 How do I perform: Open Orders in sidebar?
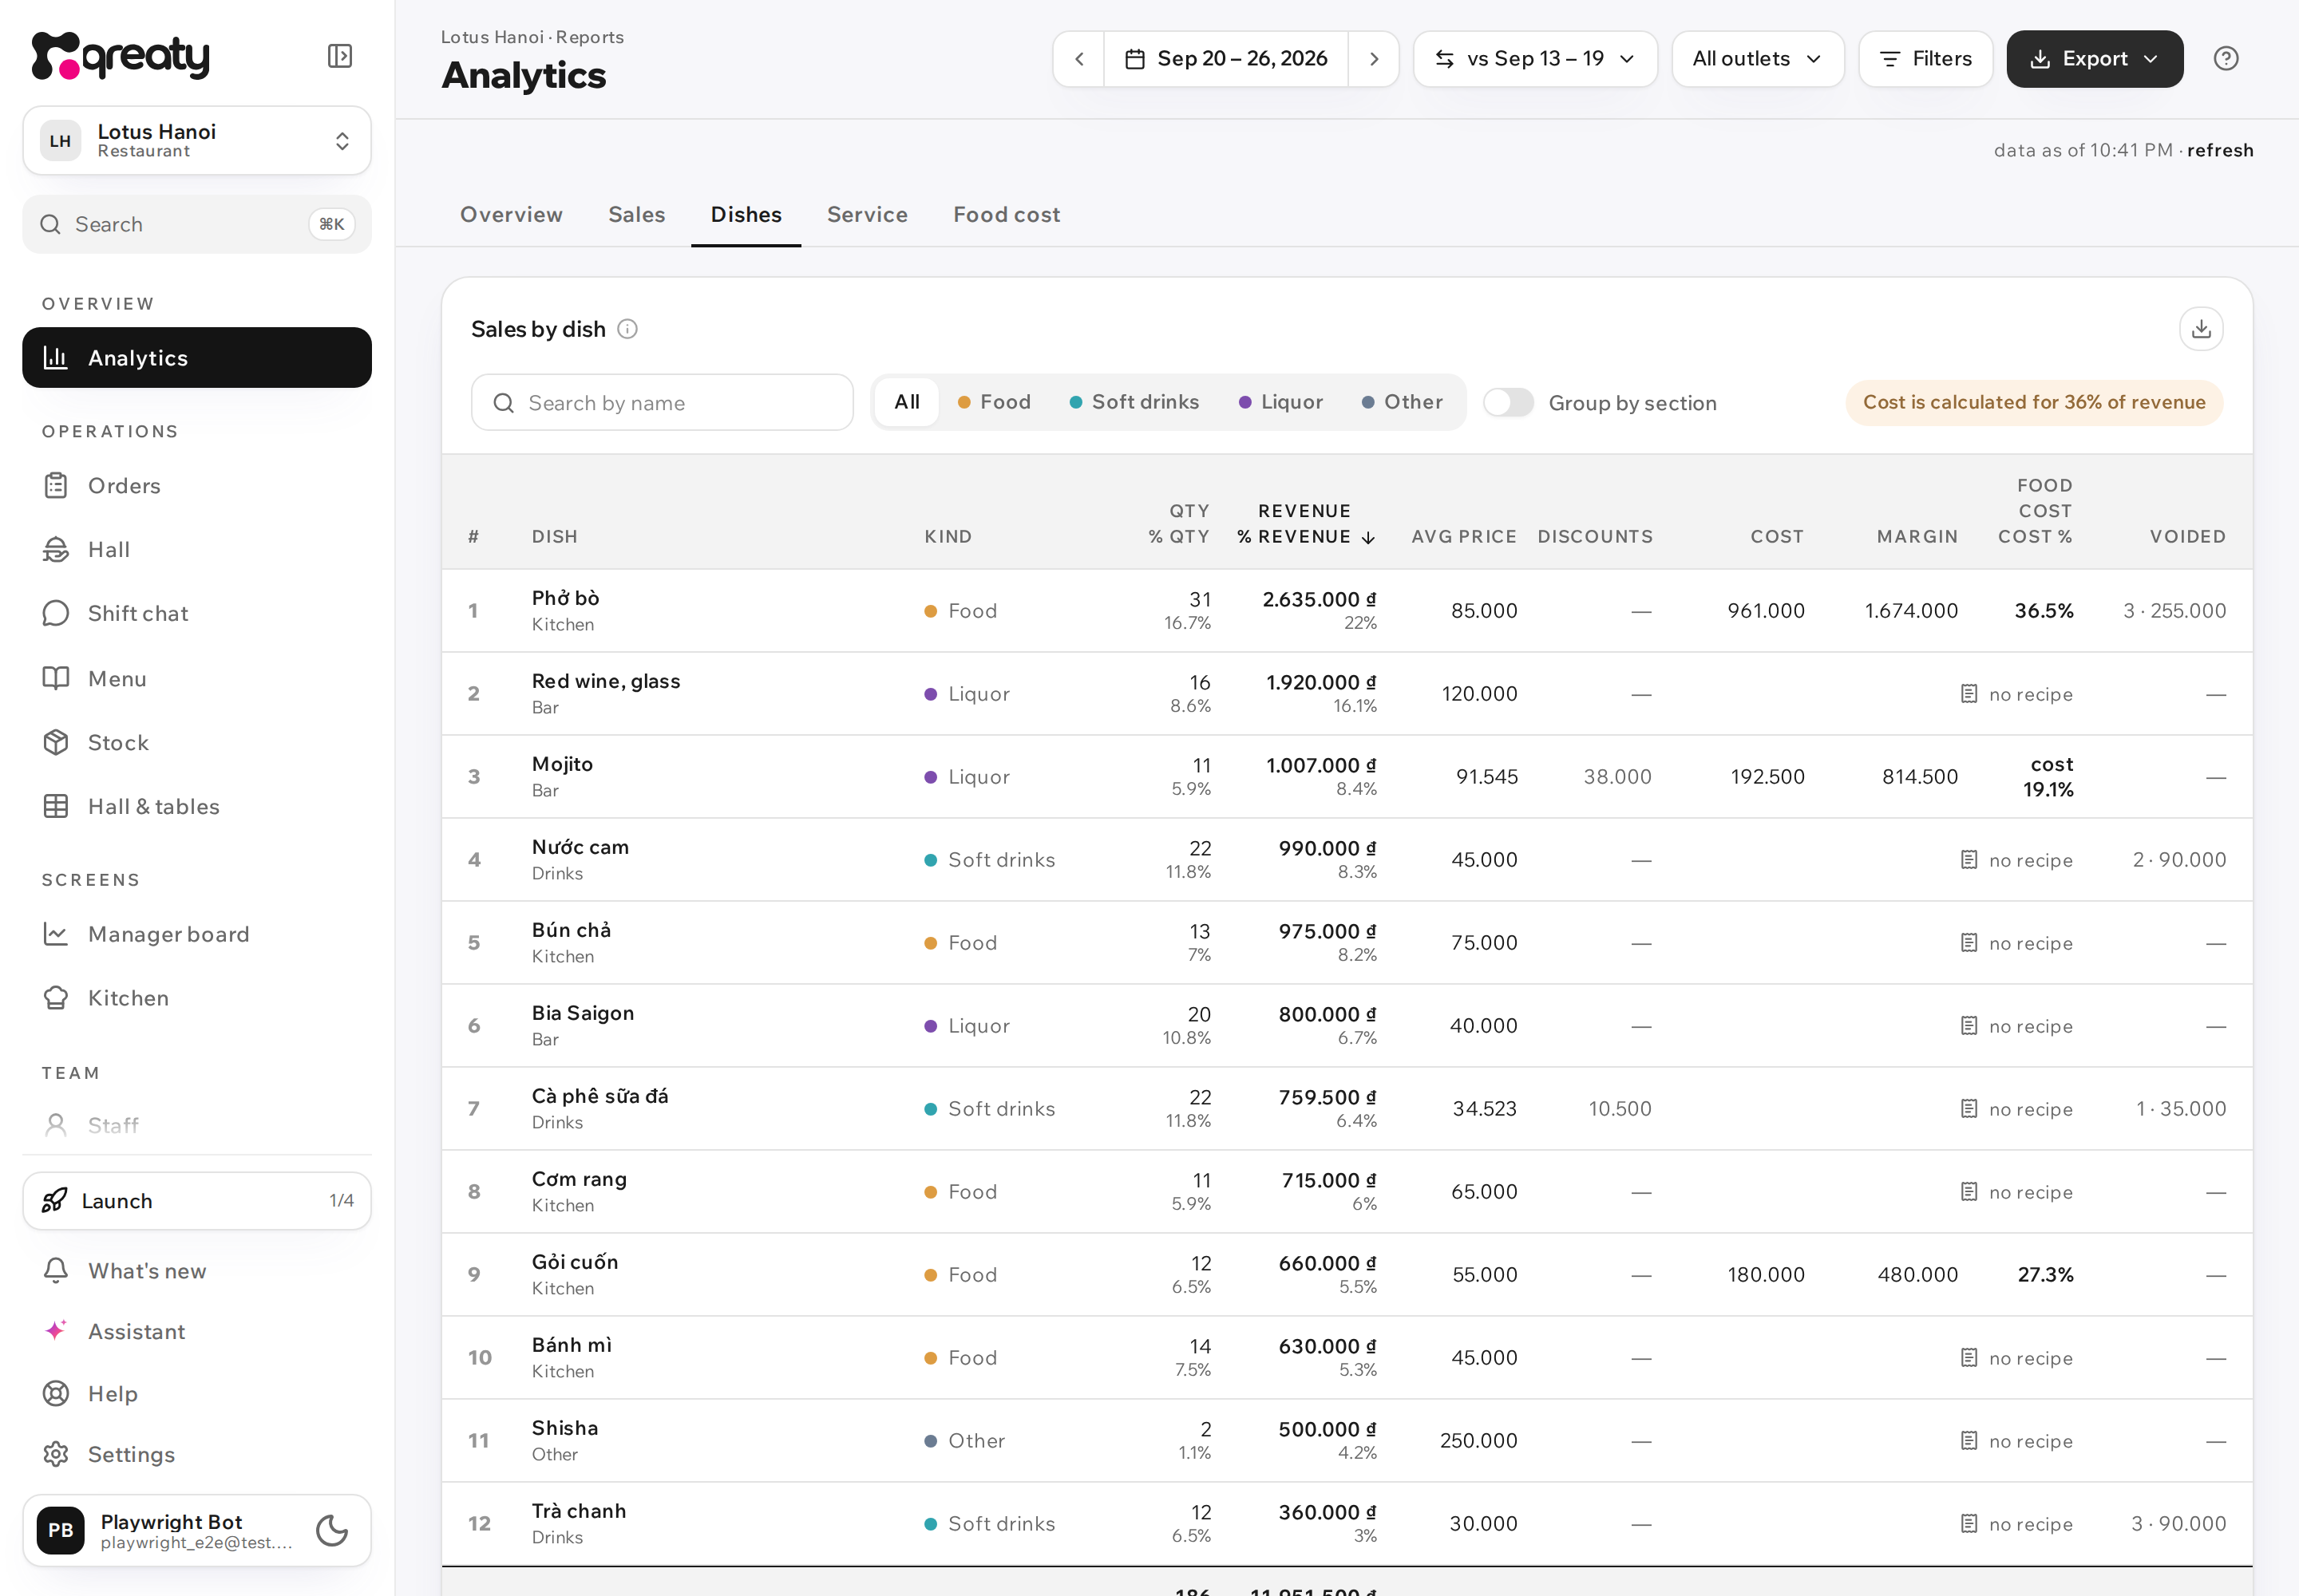tap(197, 486)
